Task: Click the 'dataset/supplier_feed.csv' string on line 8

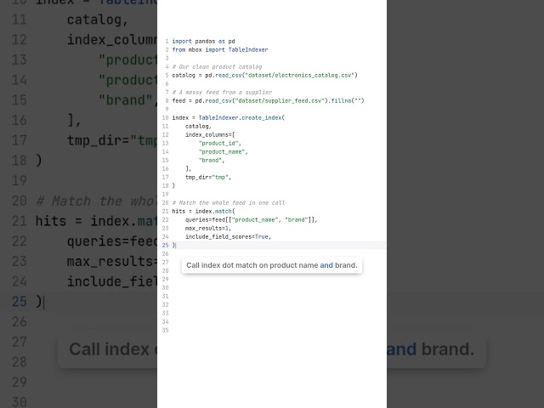Action: [x=281, y=100]
